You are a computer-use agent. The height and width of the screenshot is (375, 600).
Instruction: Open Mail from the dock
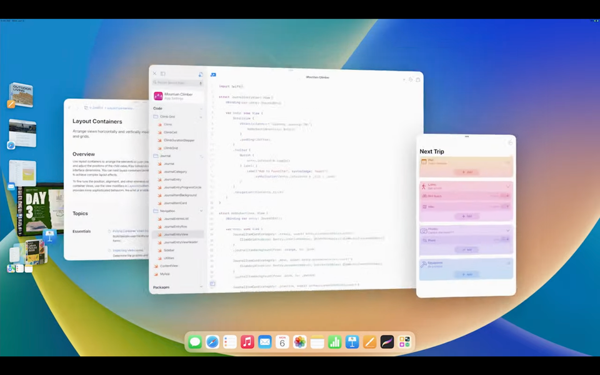click(x=265, y=342)
